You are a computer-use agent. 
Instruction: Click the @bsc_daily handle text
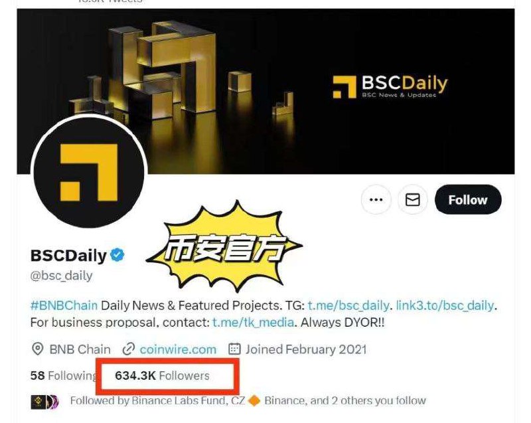coord(61,276)
